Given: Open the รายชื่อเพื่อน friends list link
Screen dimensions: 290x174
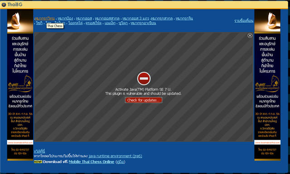Looking at the screenshot, I should (x=244, y=20).
